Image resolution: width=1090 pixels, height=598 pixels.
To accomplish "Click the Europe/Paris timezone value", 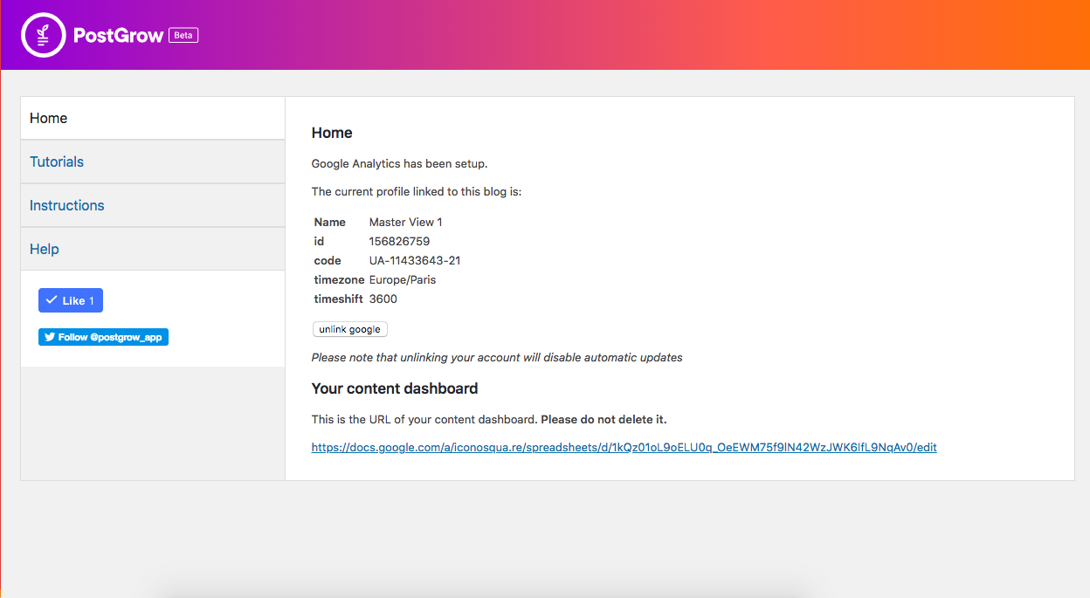I will (x=403, y=279).
